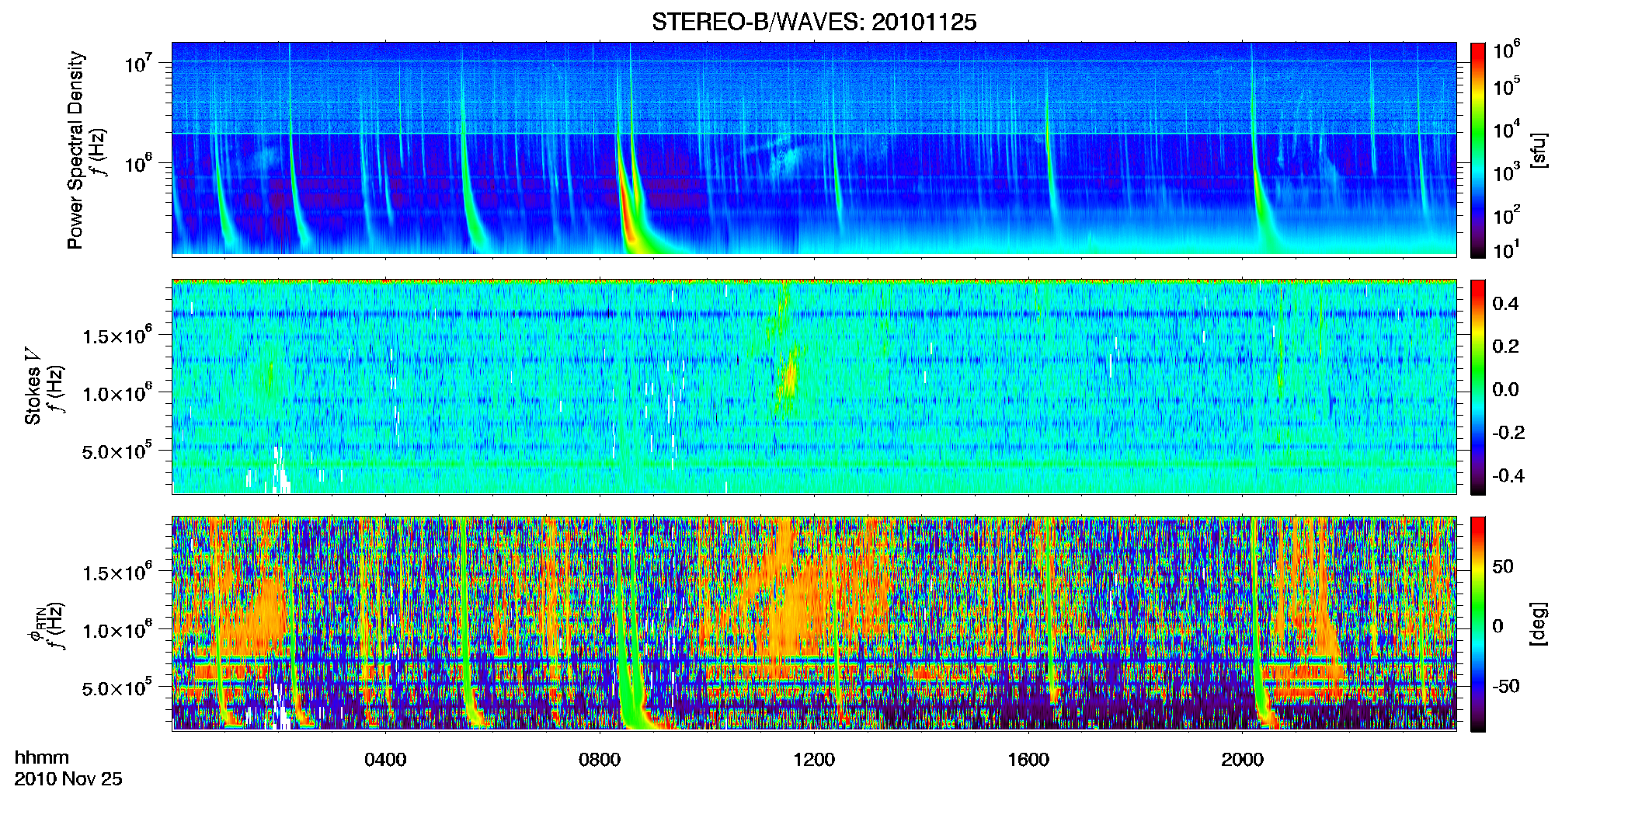Click the 1200 time tick label
1628x839 pixels.
(814, 760)
